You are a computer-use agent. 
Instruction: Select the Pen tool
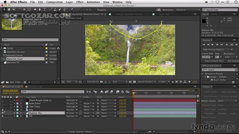40,10
